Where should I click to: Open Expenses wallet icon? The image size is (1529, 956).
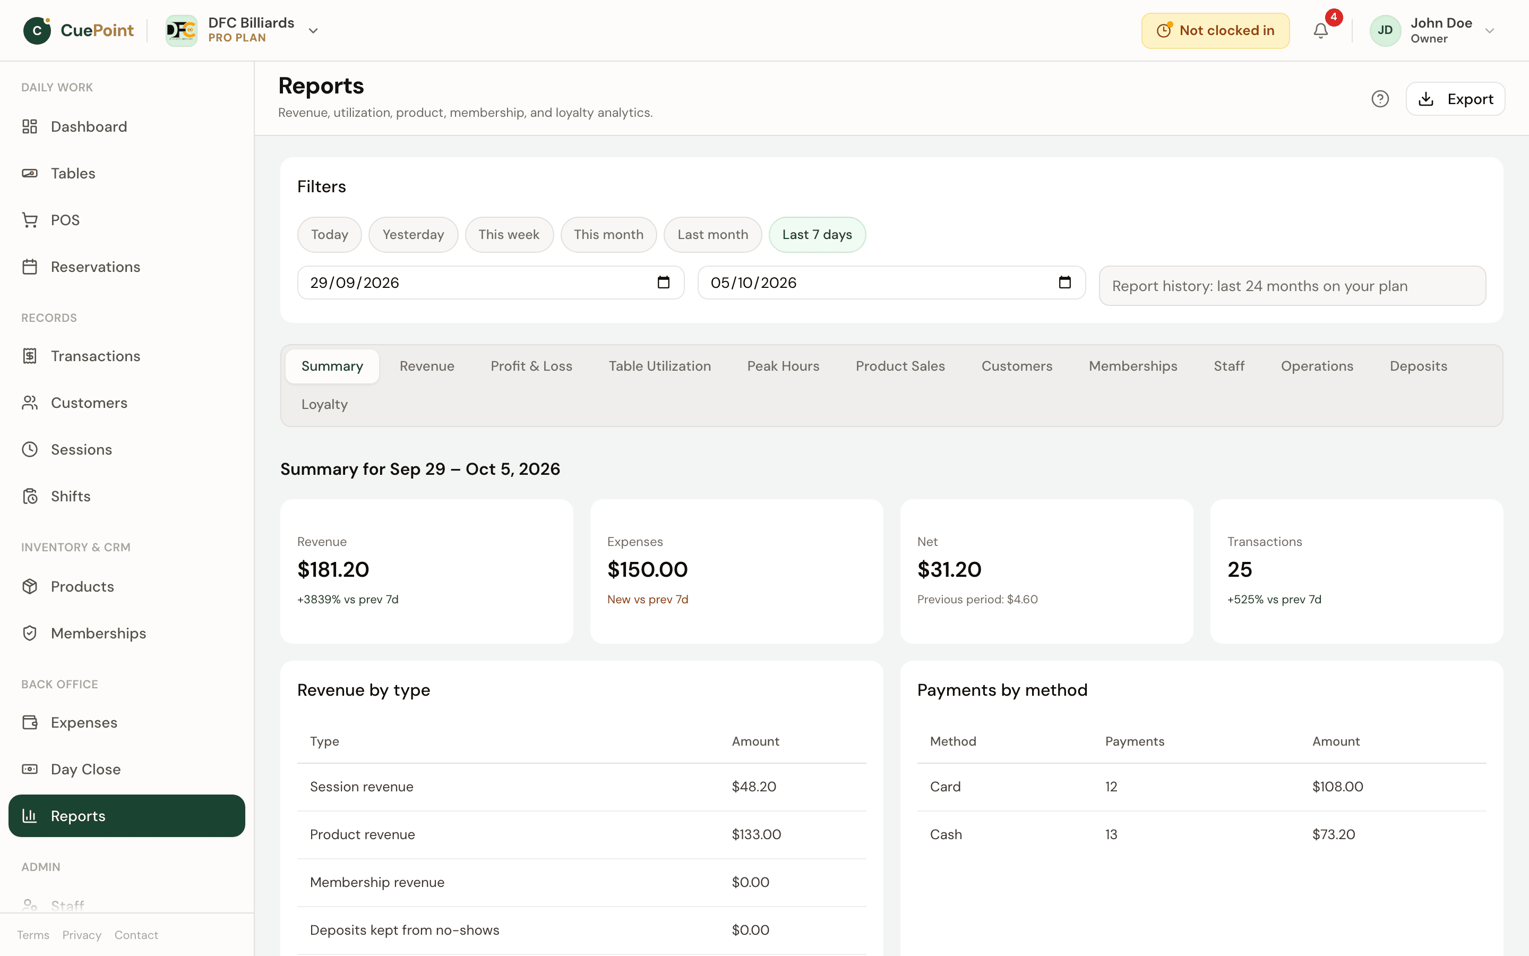[30, 722]
